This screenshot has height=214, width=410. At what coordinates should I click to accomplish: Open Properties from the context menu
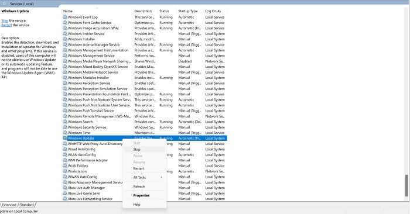[x=144, y=195]
